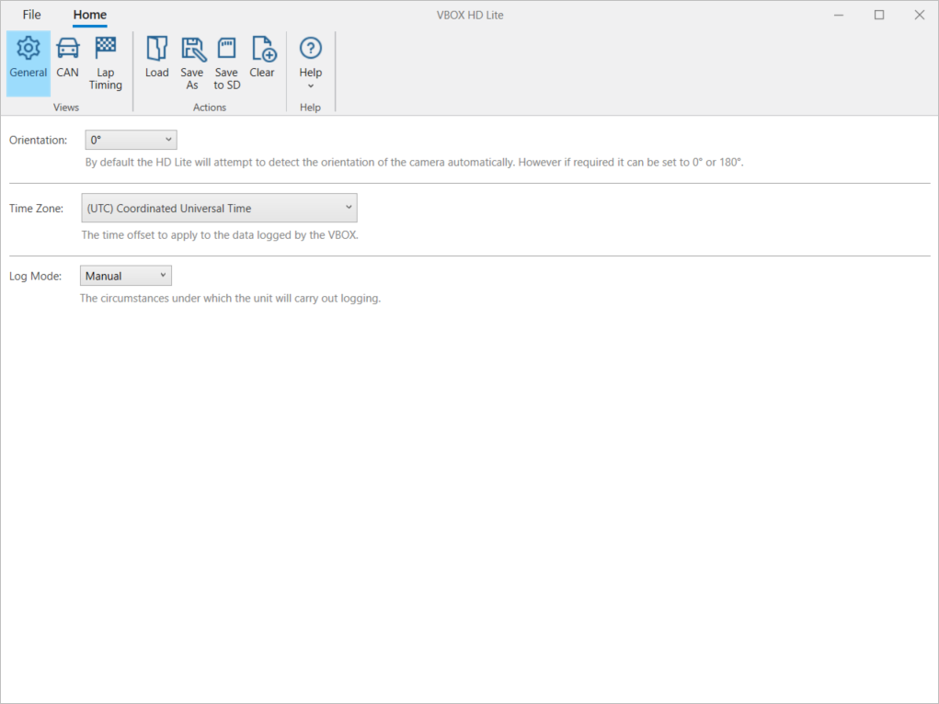Click the VBOX HD Lite title text
The height and width of the screenshot is (704, 939).
coord(470,15)
